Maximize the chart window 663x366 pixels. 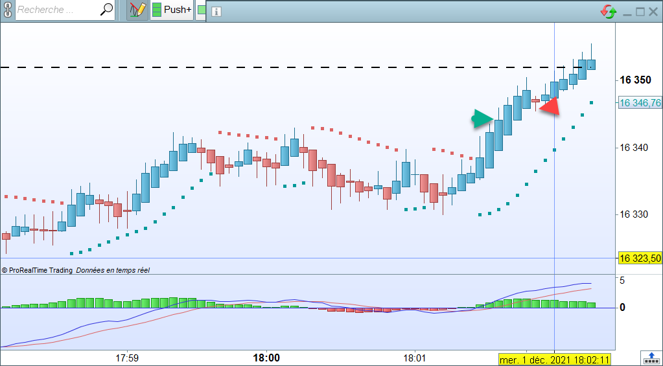coord(640,12)
